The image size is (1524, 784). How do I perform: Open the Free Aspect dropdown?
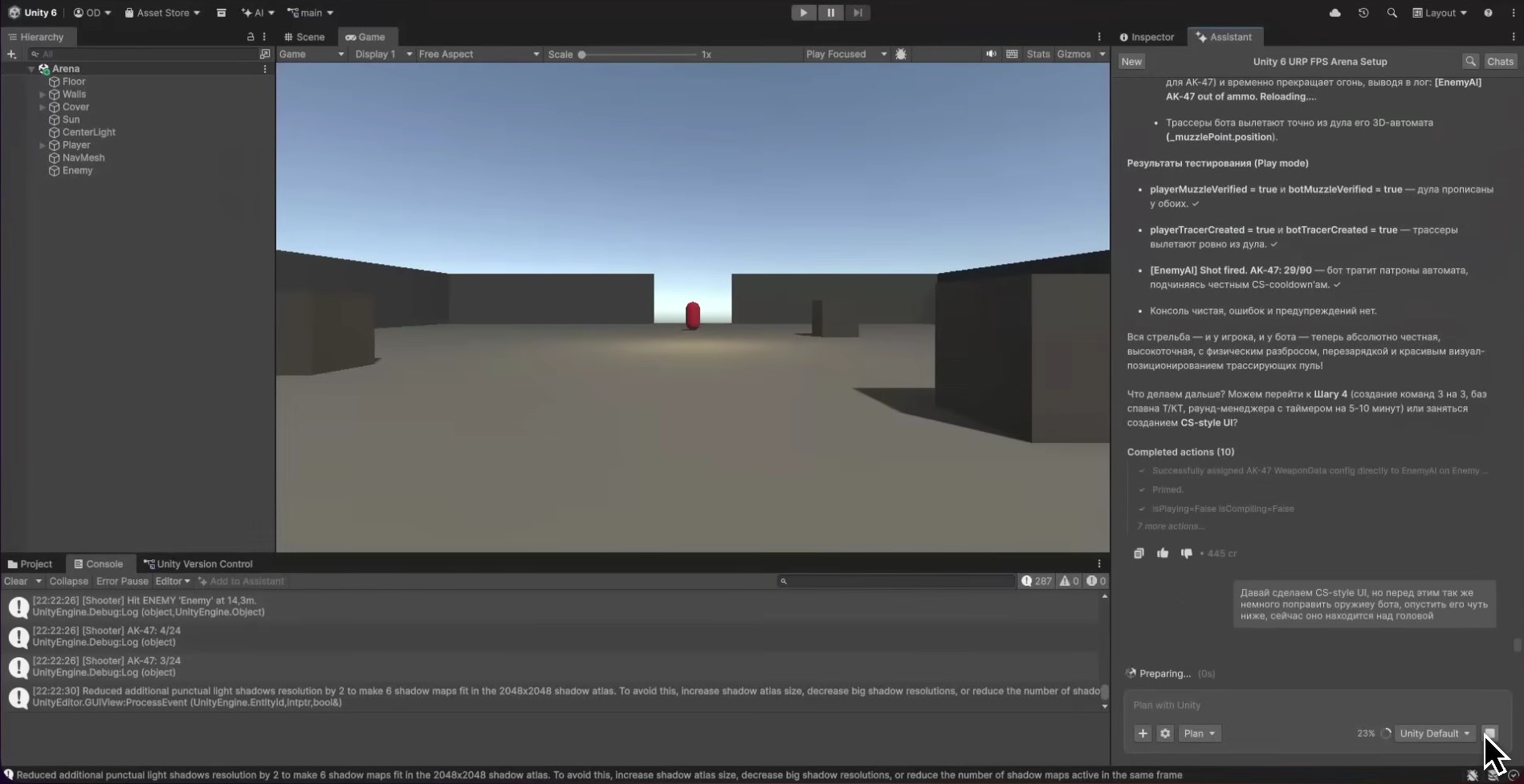(479, 55)
